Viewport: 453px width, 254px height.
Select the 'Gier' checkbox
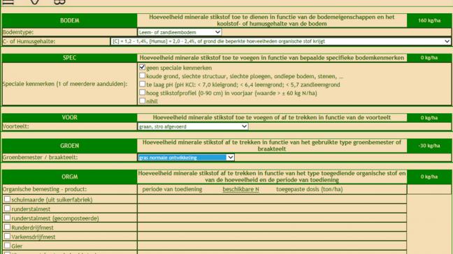tap(7, 246)
